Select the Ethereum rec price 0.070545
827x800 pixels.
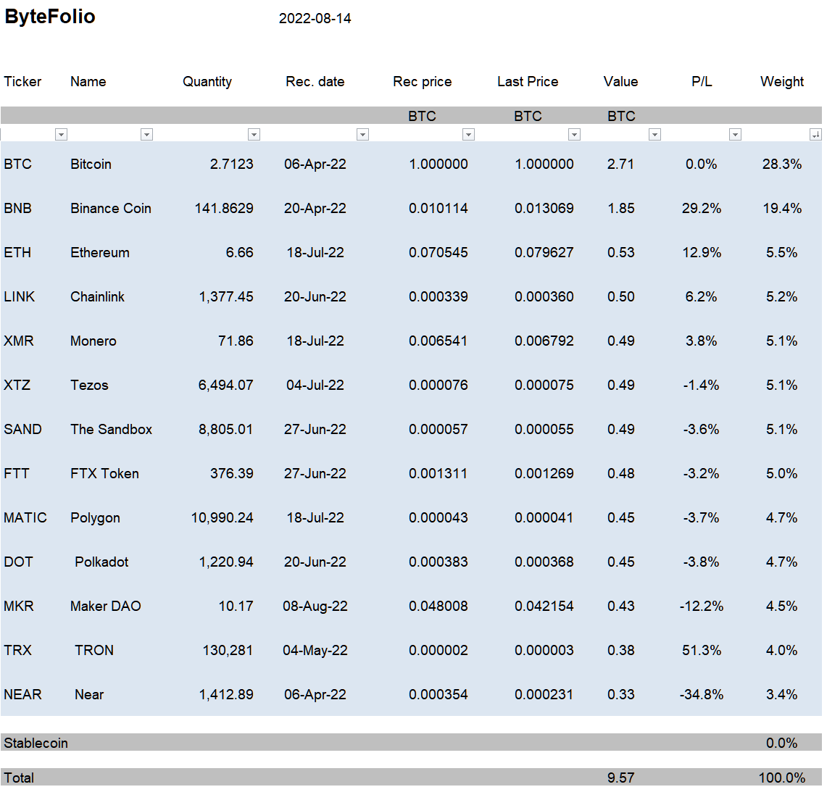(439, 253)
